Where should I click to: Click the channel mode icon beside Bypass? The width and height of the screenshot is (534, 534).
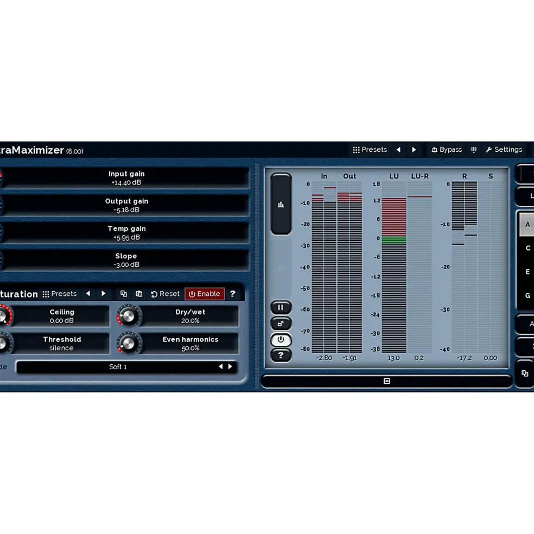coord(474,150)
